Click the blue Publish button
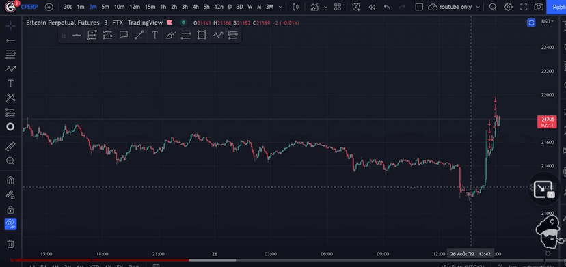Screen dimensions: 566x267 tap(556, 7)
